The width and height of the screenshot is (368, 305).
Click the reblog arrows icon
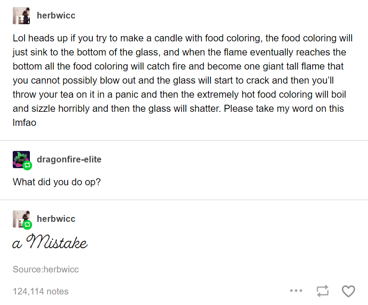pyautogui.click(x=322, y=291)
